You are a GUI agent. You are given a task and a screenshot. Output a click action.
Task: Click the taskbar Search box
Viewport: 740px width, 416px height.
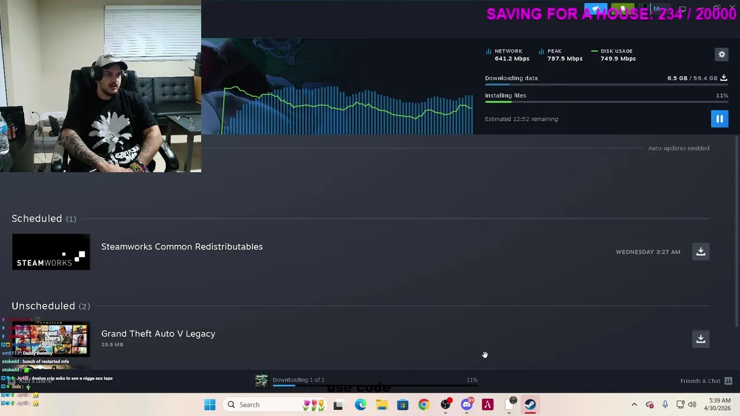pos(275,404)
